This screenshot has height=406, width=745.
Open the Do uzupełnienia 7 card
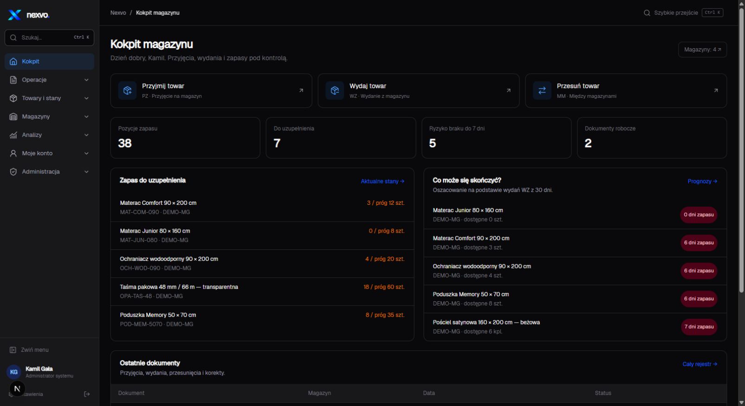(x=341, y=138)
